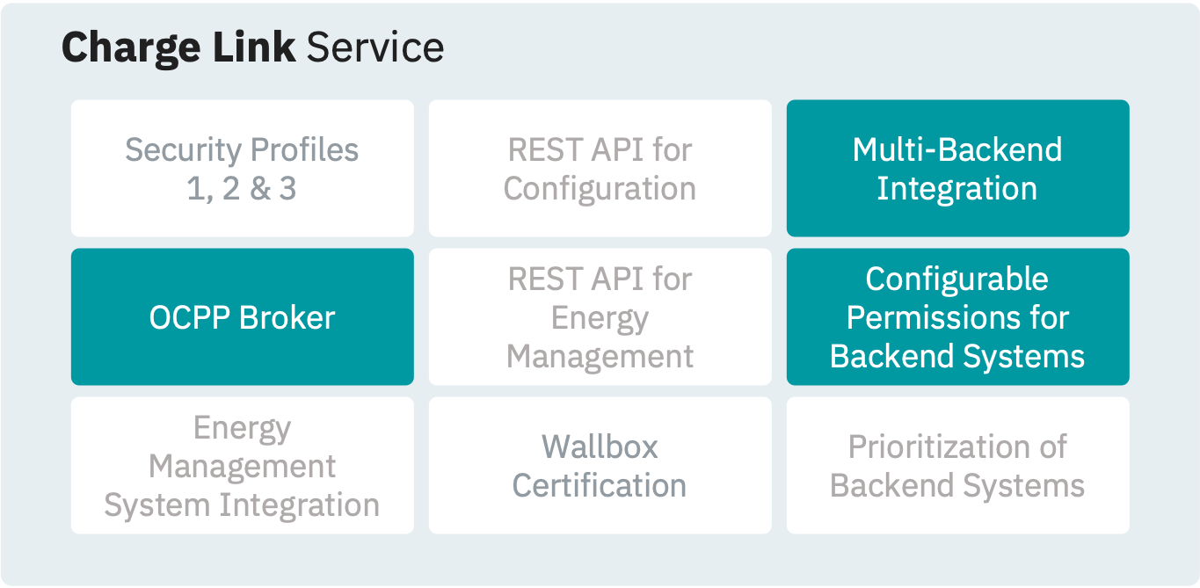Open Prioritization of Backend Systems tile
The image size is (1200, 588).
point(957,466)
